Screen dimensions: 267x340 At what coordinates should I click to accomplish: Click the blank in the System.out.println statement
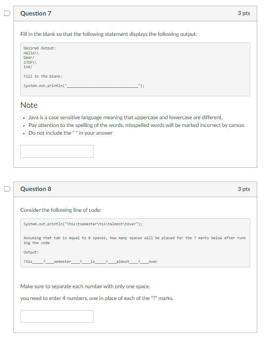[102, 86]
